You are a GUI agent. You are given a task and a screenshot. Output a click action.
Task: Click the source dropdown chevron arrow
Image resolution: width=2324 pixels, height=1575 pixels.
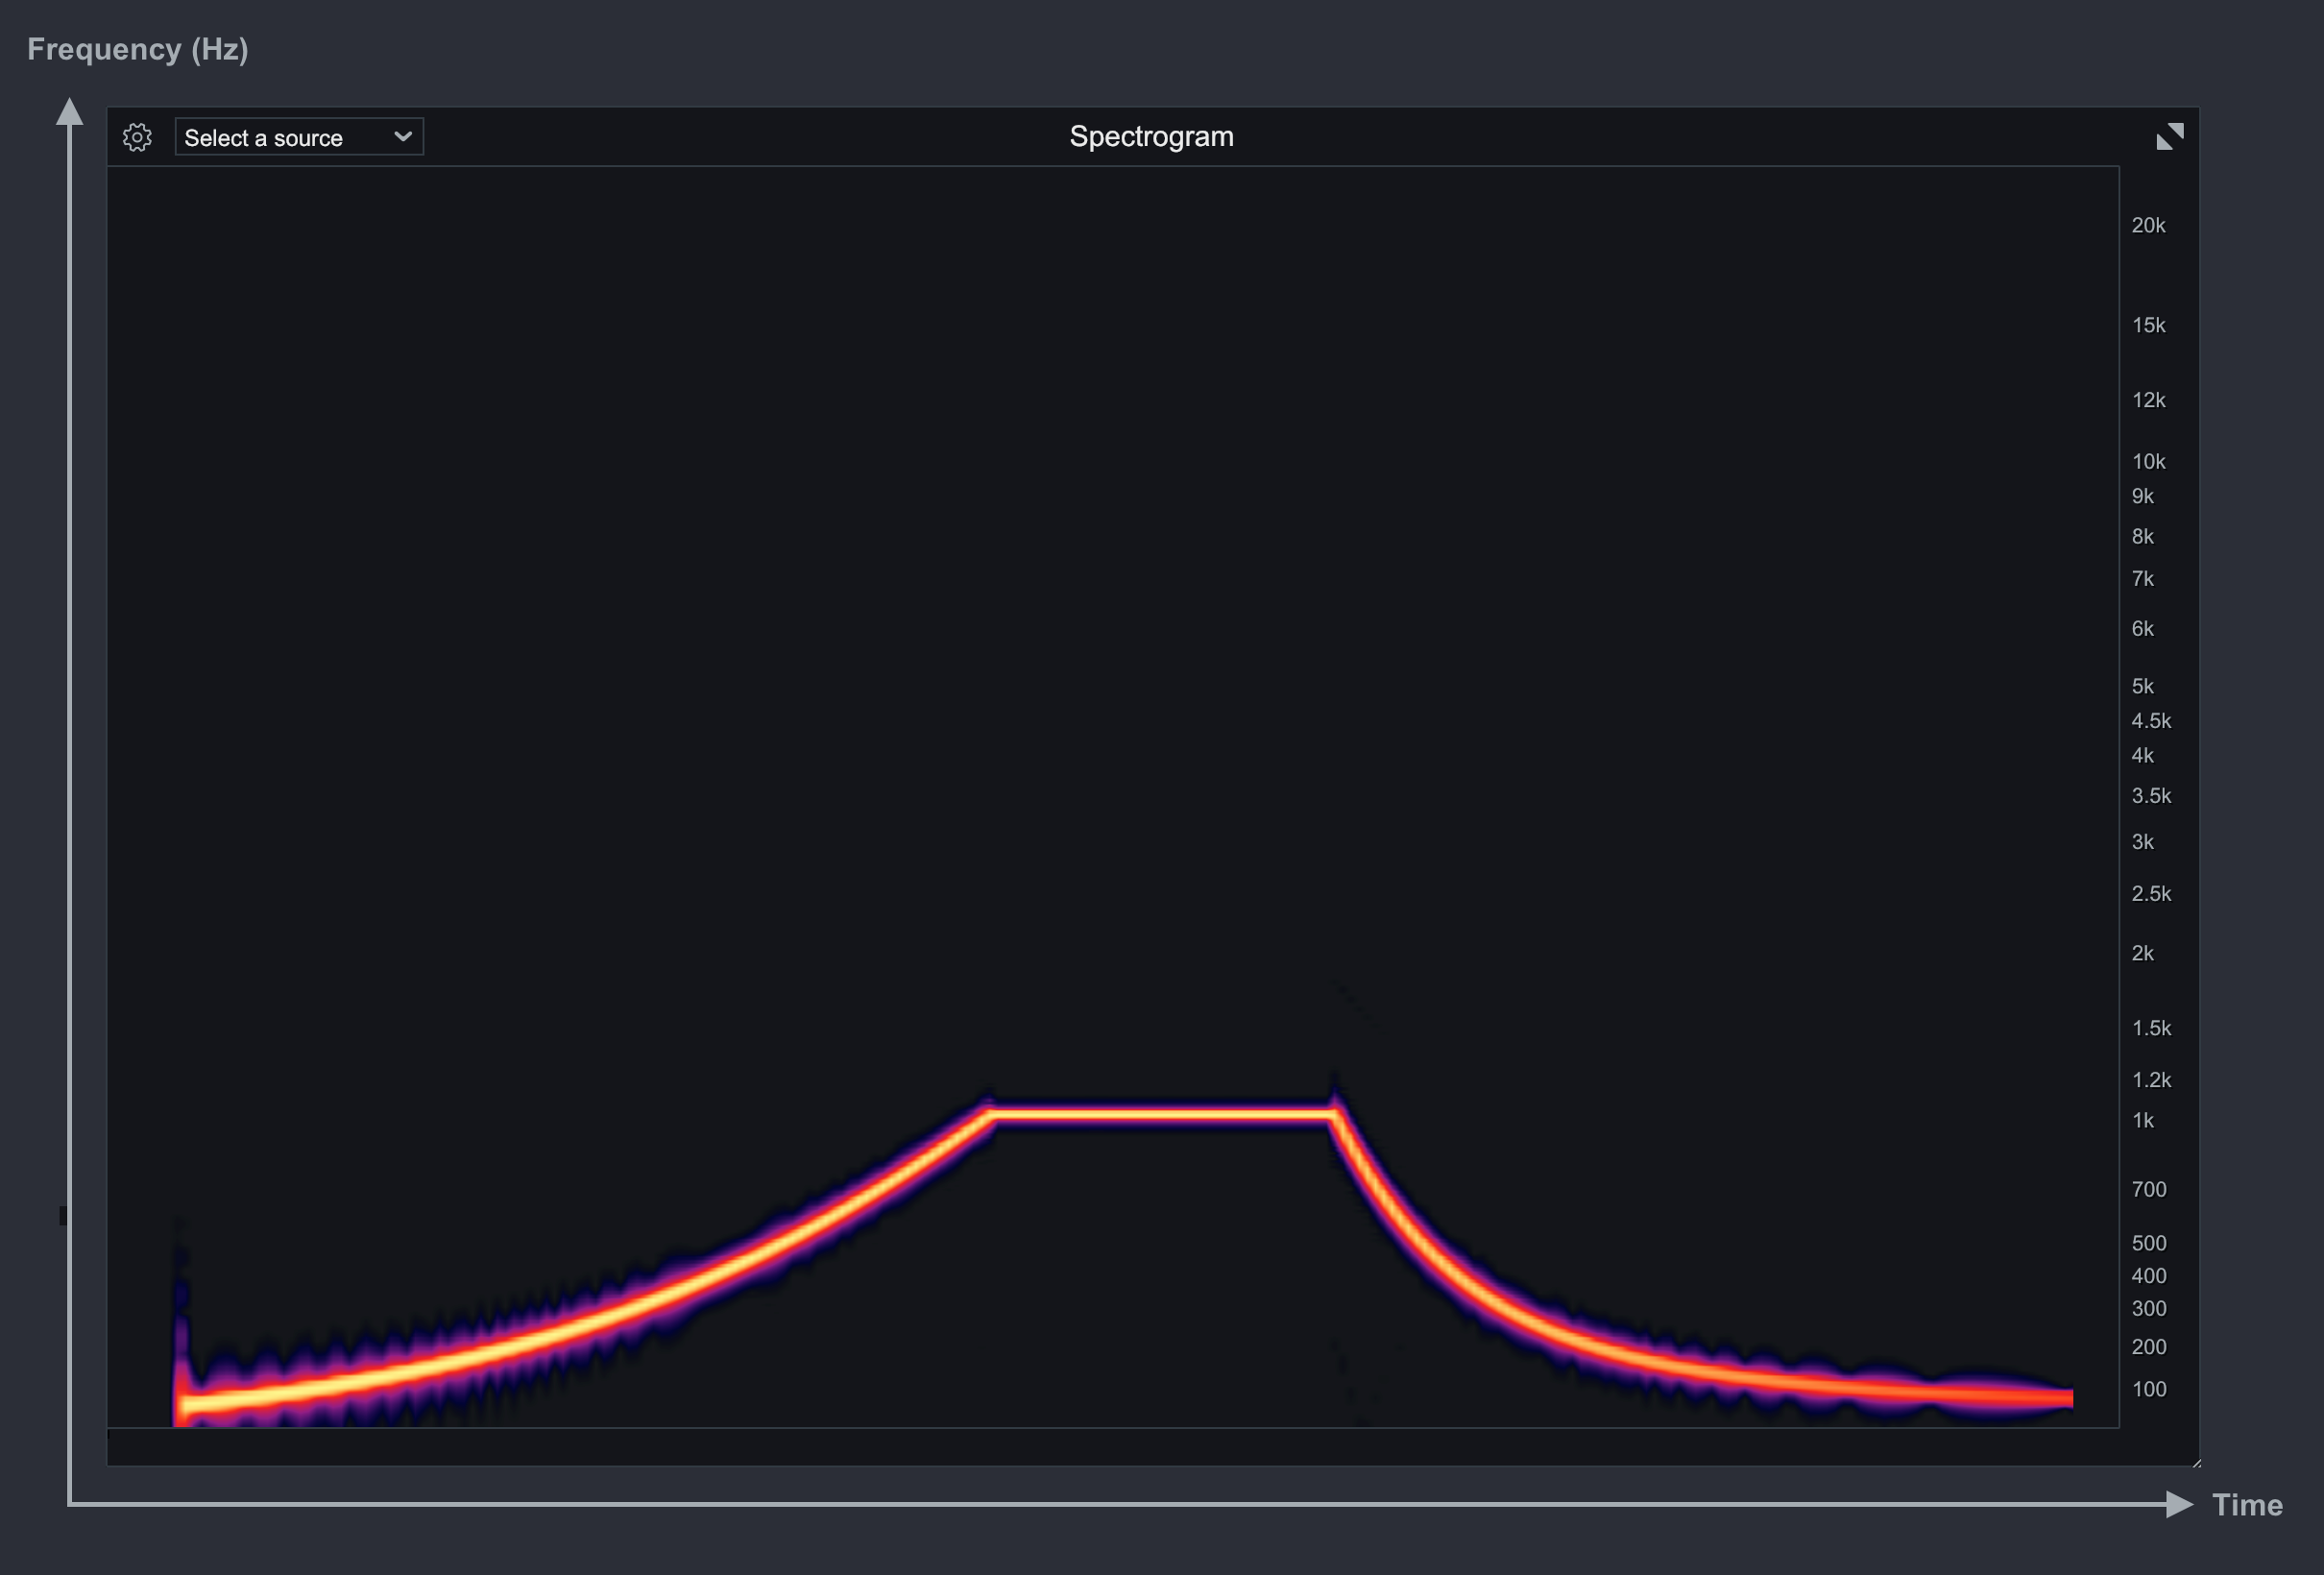(403, 136)
